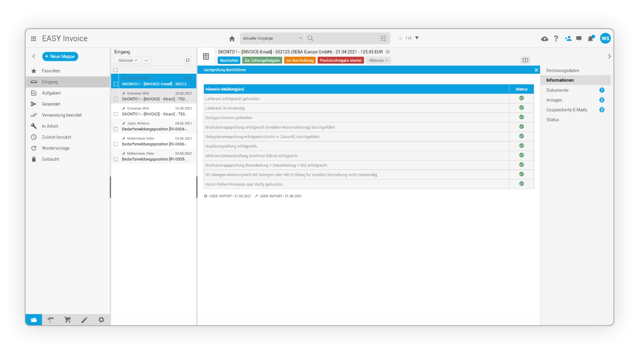The height and width of the screenshot is (355, 639).
Task: Open help via the question mark icon
Action: click(556, 38)
